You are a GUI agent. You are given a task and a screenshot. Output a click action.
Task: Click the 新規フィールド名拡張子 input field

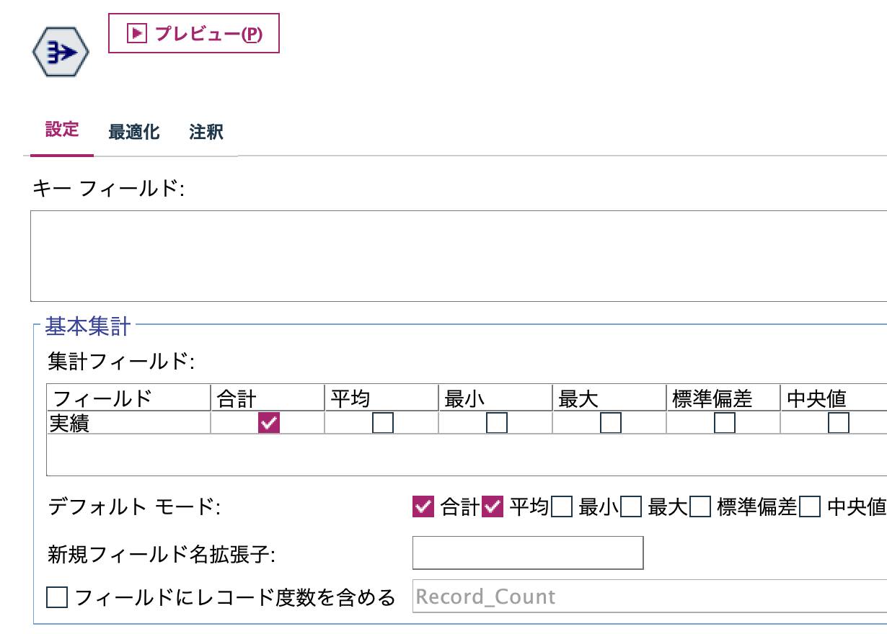click(x=526, y=553)
